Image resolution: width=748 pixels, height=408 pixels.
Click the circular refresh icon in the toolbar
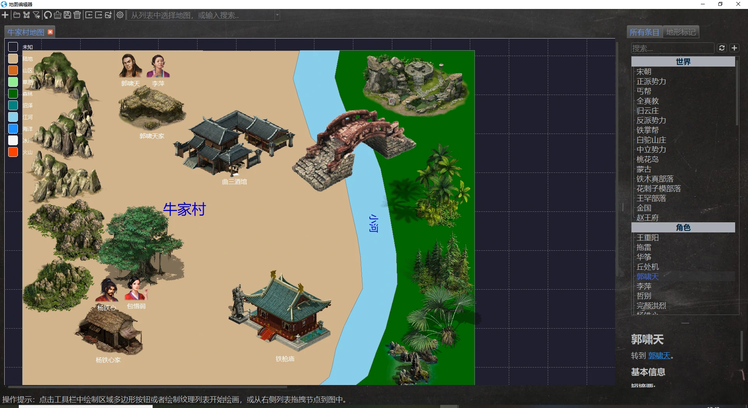[48, 15]
